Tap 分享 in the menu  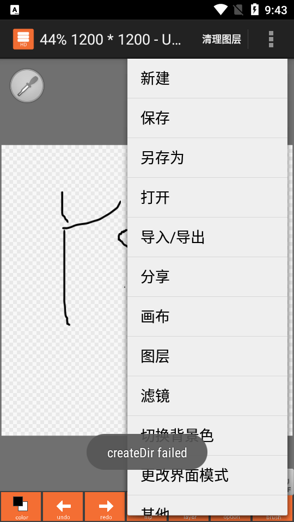207,277
